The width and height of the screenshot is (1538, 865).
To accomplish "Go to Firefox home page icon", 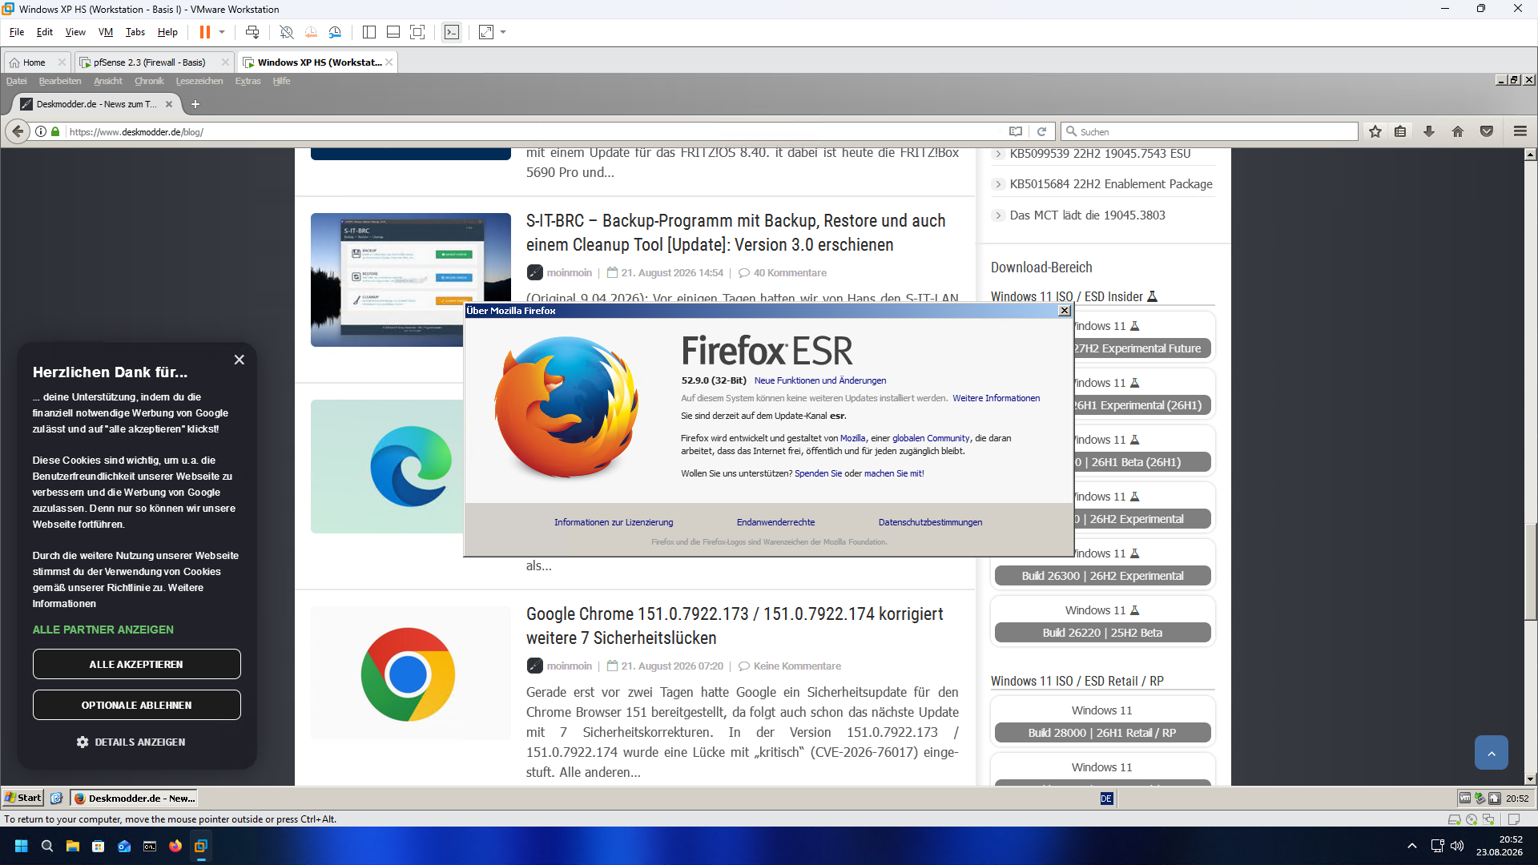I will click(1458, 131).
